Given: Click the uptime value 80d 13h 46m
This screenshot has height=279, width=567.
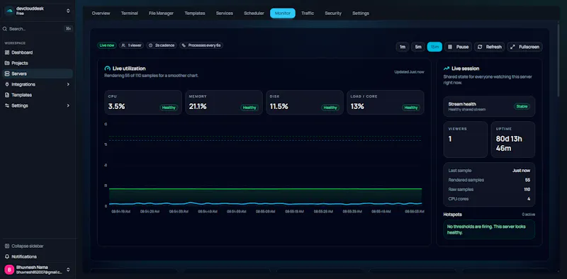Looking at the screenshot, I should click(509, 144).
